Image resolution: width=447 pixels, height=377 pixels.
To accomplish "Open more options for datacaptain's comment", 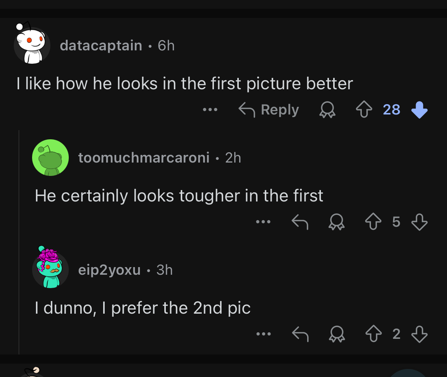I will tap(210, 110).
